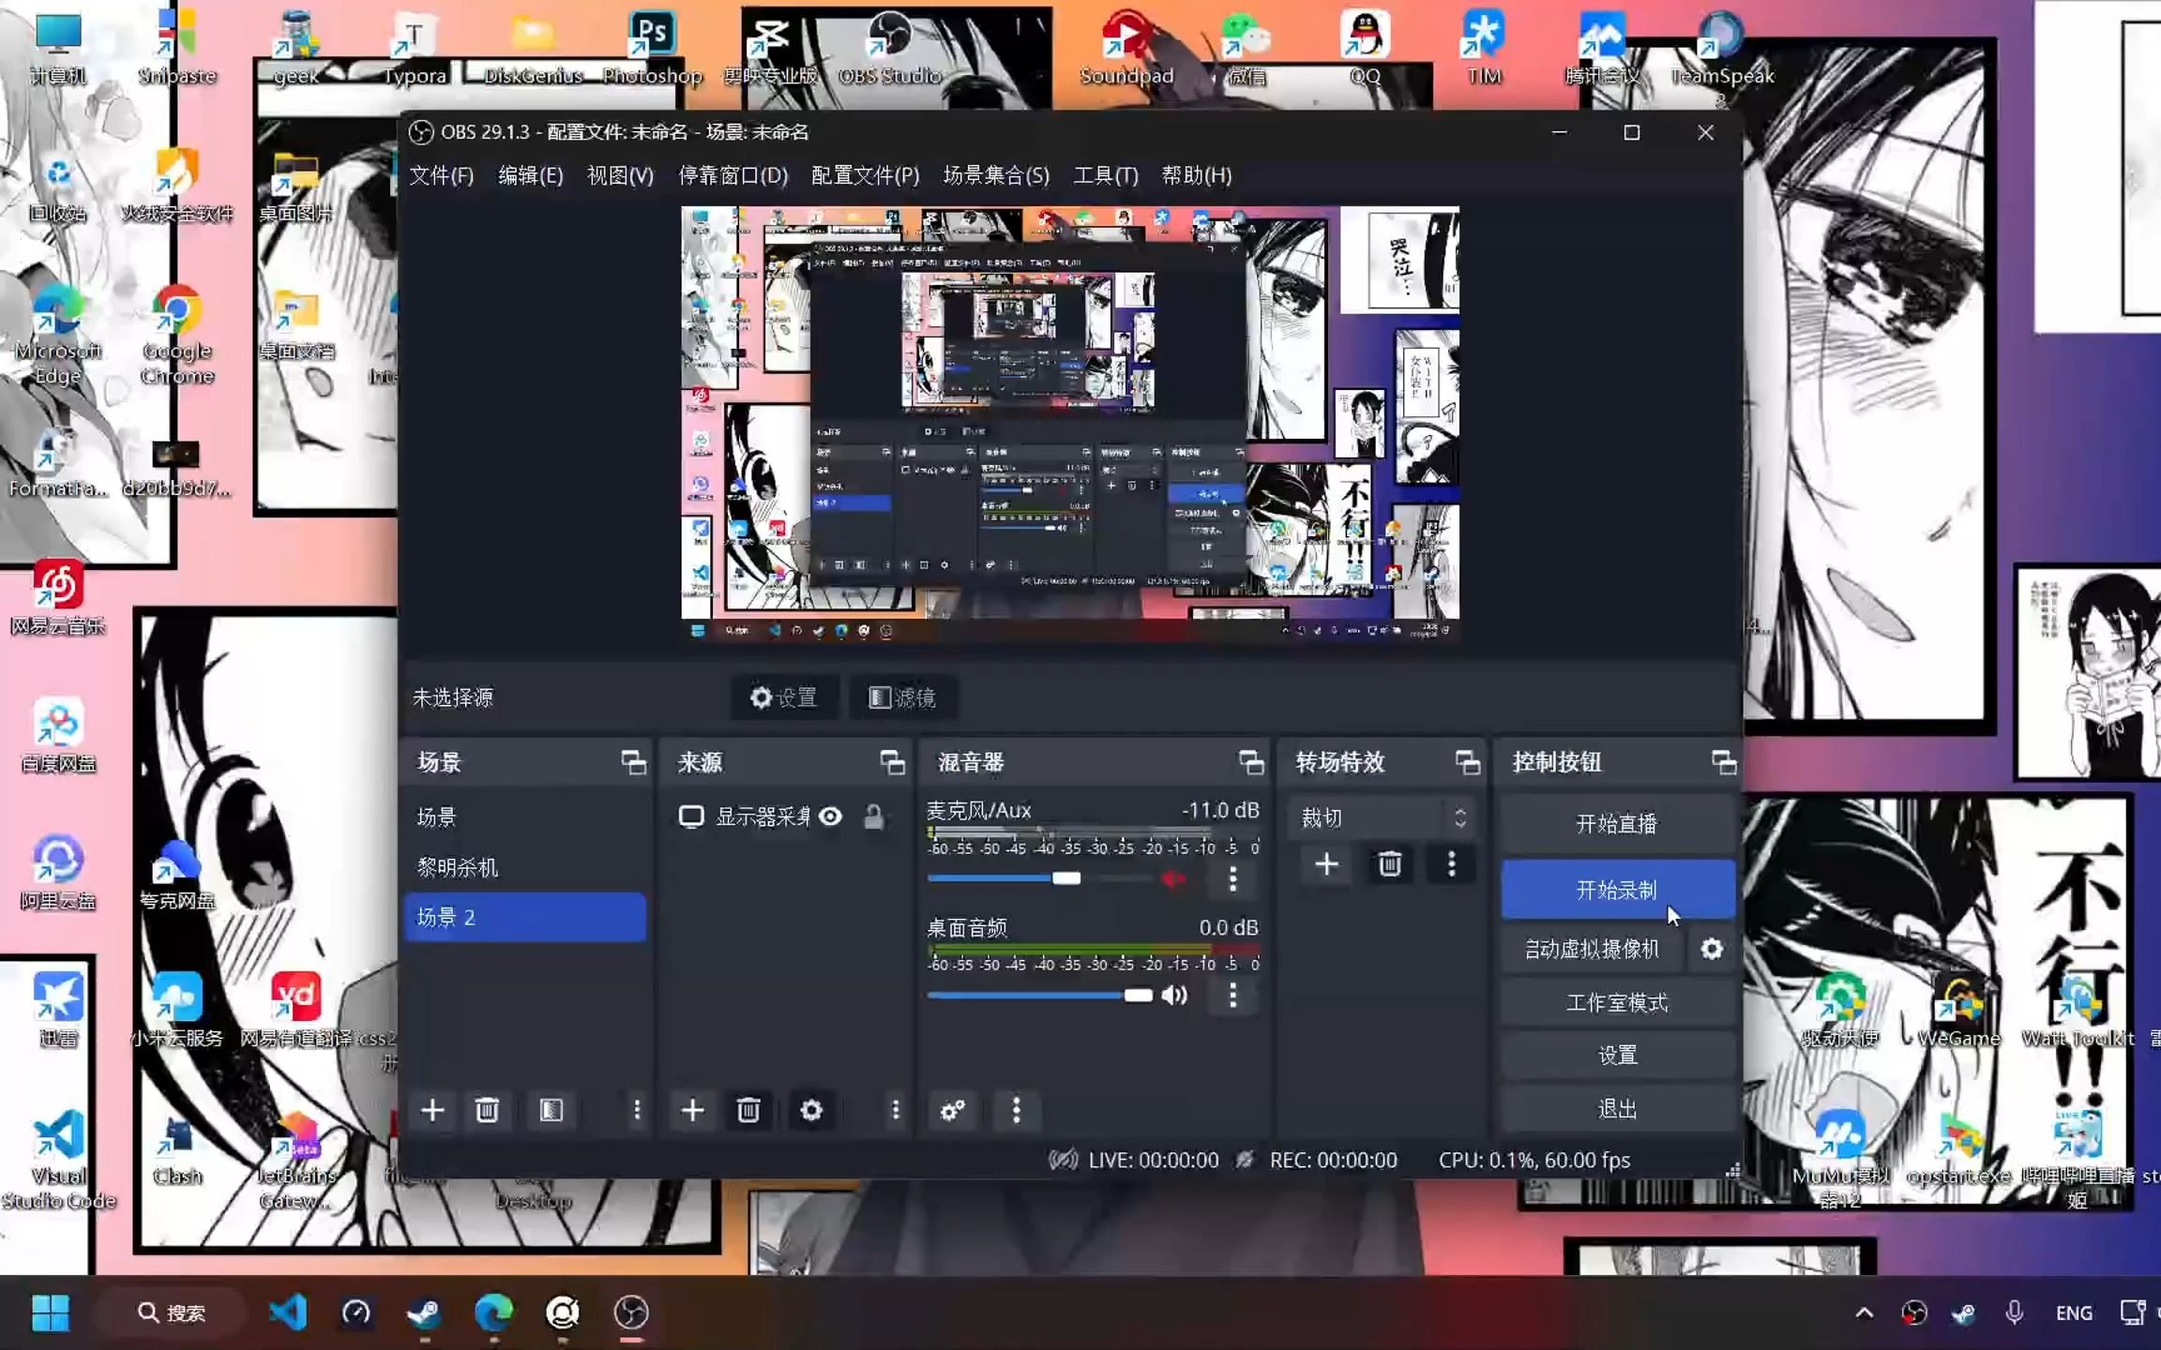Switch to OBS via taskbar icon
Screen dimensions: 2161x1350
coord(631,1312)
